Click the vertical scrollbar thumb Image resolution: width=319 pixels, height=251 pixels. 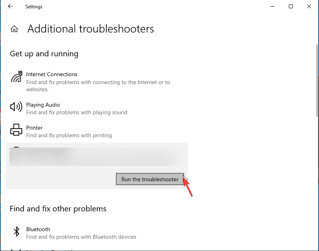click(317, 80)
